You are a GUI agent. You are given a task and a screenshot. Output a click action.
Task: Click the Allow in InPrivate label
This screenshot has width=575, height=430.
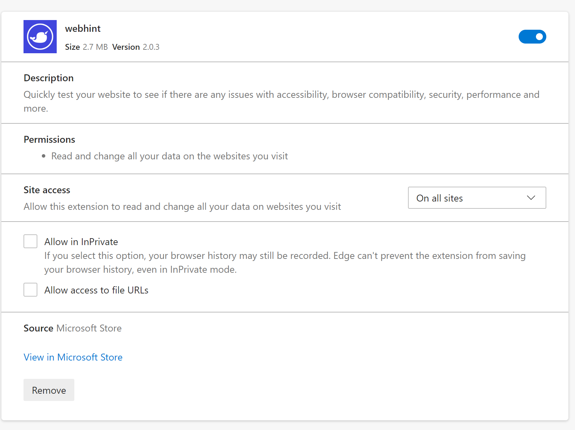(81, 242)
